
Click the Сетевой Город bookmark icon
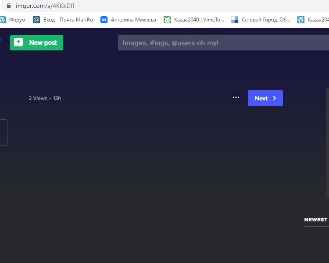coord(235,20)
